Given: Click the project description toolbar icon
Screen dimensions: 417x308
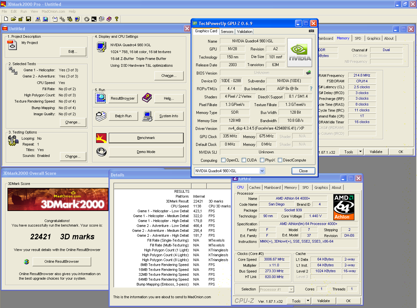Looking at the screenshot, I should (55, 19).
